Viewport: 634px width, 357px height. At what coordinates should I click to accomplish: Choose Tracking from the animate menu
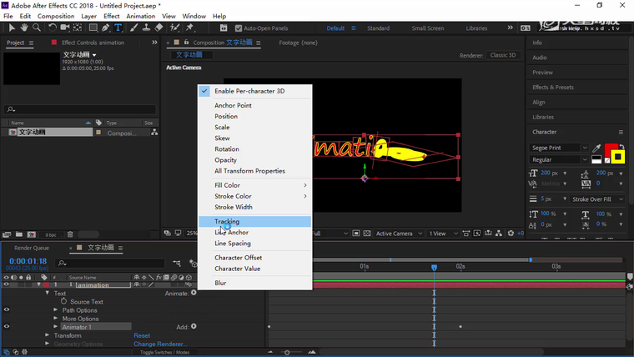point(227,222)
